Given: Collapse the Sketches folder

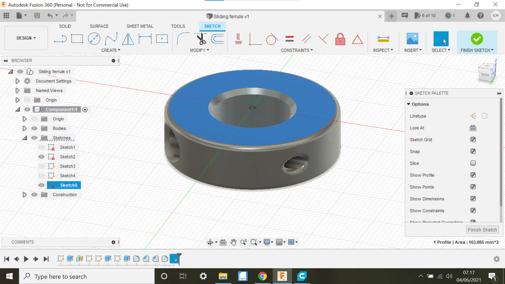Looking at the screenshot, I should pos(25,138).
